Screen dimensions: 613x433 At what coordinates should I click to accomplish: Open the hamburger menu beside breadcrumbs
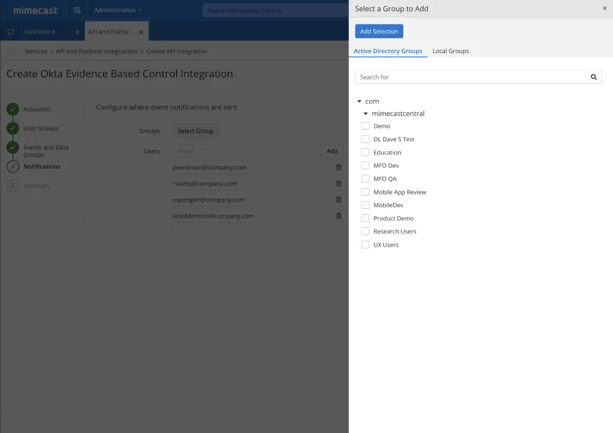coord(11,51)
